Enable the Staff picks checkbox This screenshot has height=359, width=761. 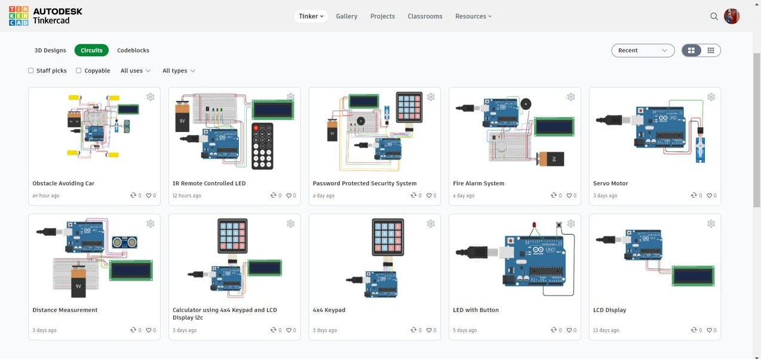click(x=30, y=70)
